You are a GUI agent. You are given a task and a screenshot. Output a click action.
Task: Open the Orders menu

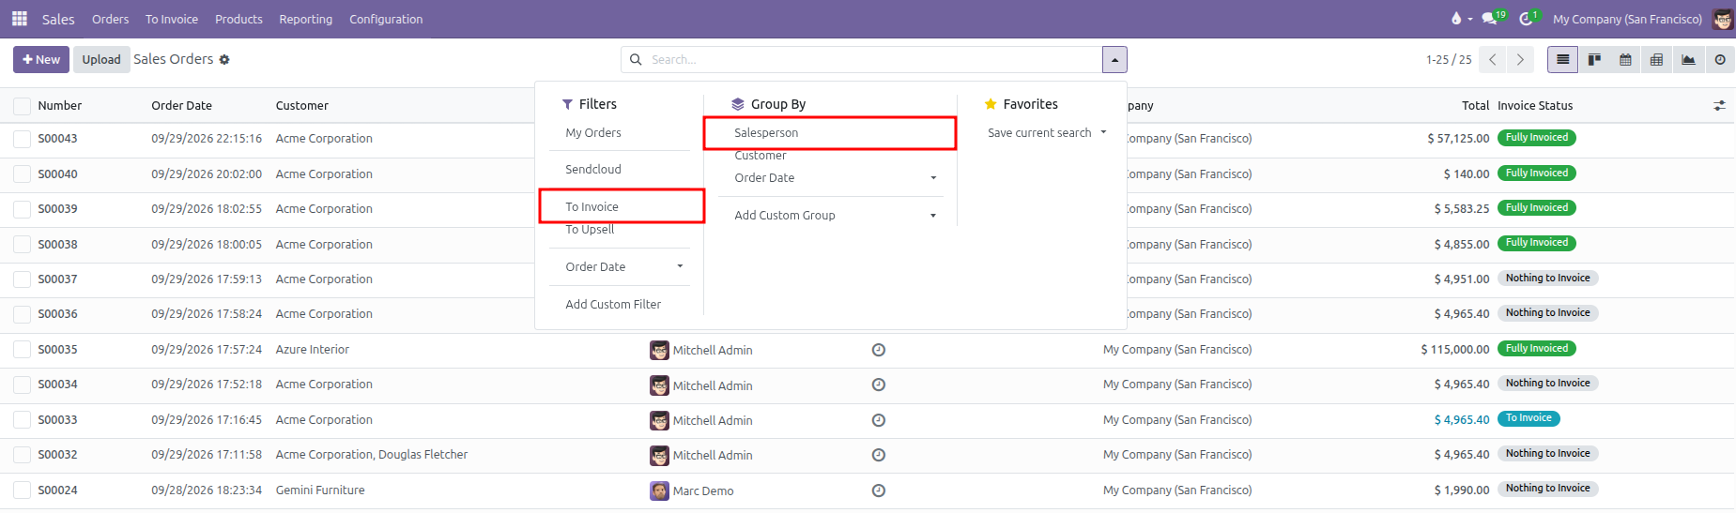110,19
